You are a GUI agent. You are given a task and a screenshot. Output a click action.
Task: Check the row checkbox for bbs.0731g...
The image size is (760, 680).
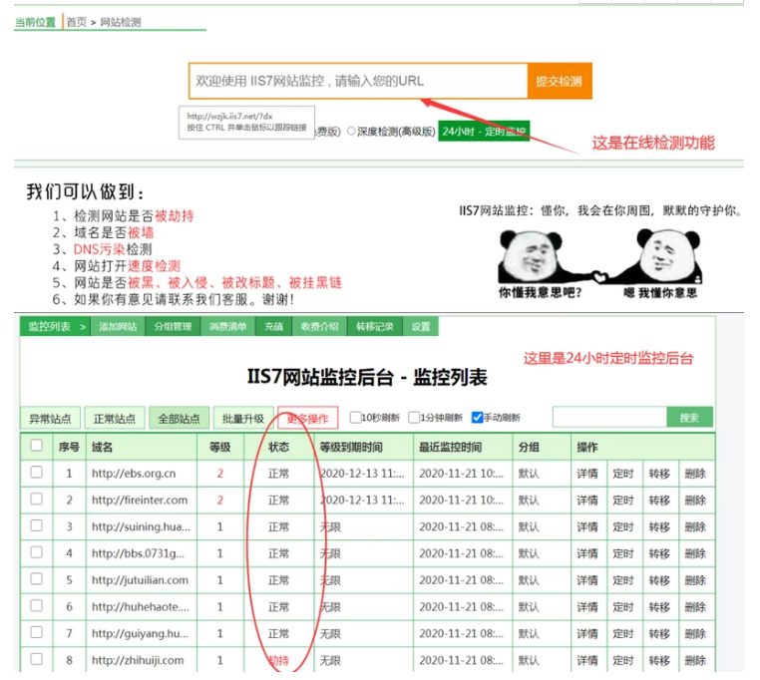pos(36,552)
